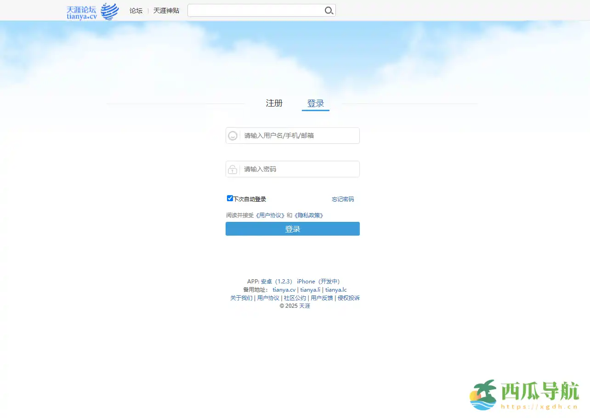Visit the backup address tianya.cv
The height and width of the screenshot is (418, 590).
(285, 289)
